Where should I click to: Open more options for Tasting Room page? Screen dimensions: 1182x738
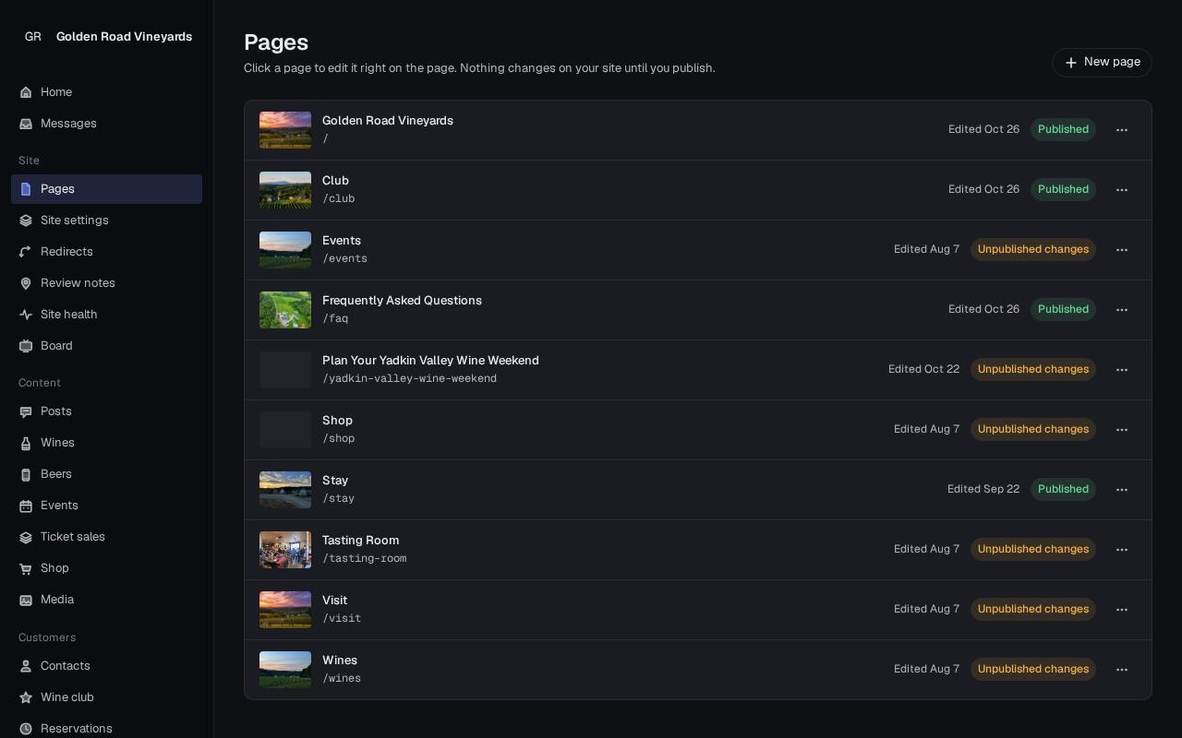tap(1122, 550)
